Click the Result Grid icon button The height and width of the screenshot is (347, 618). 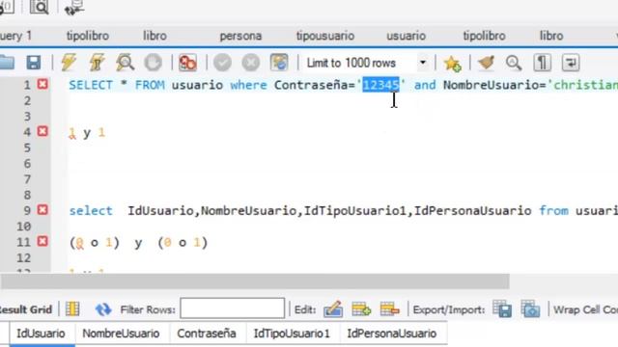[72, 309]
